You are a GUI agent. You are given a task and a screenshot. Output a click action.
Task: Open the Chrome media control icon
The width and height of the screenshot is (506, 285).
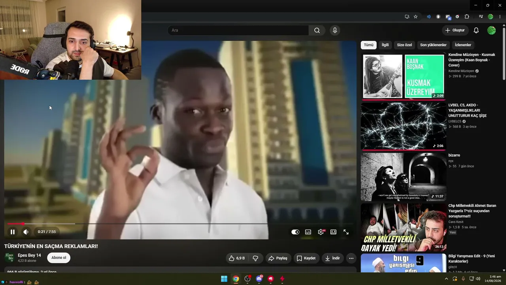pos(481,17)
